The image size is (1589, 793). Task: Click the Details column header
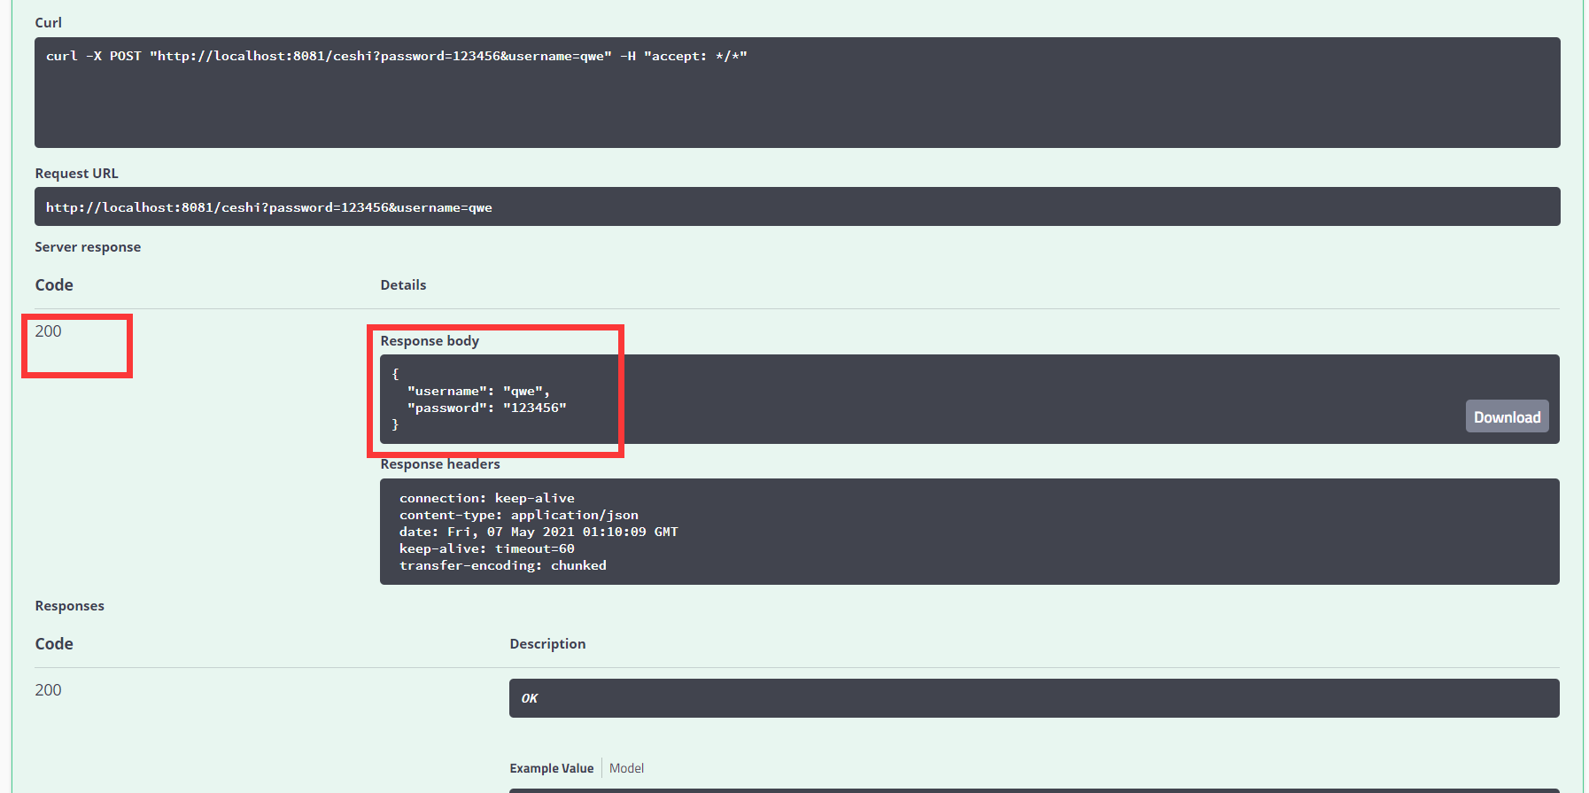tap(403, 285)
